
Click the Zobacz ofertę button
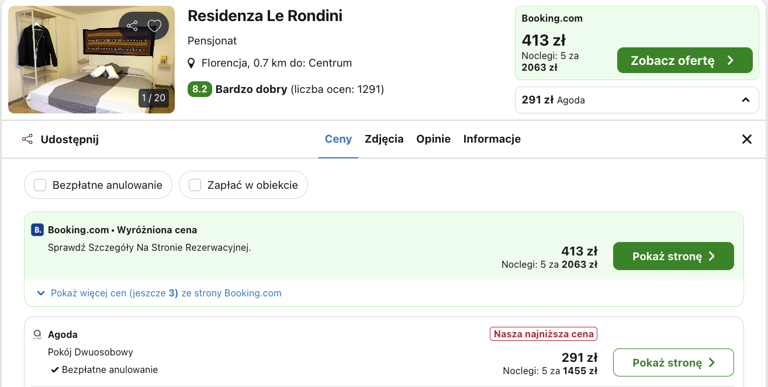tap(684, 60)
